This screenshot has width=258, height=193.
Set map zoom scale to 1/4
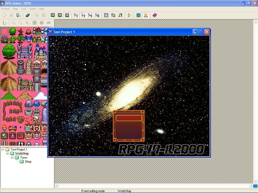[90, 15]
